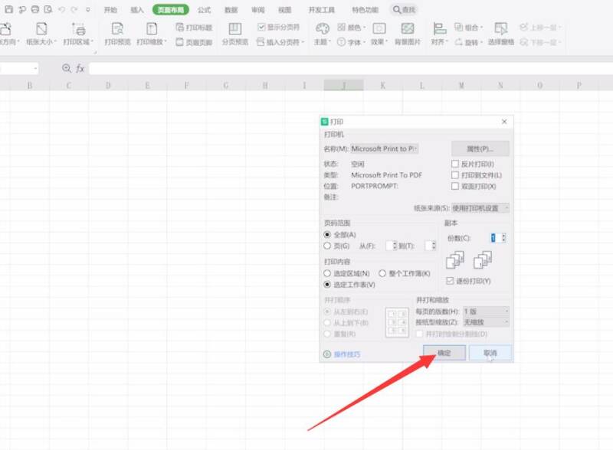This screenshot has width=613, height=450.
Task: Click the zoom magnifier icon beside fx
Action: (67, 68)
